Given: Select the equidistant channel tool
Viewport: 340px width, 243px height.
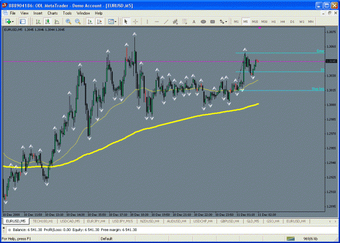Looking at the screenshot, I should pyautogui.click(x=175, y=22).
